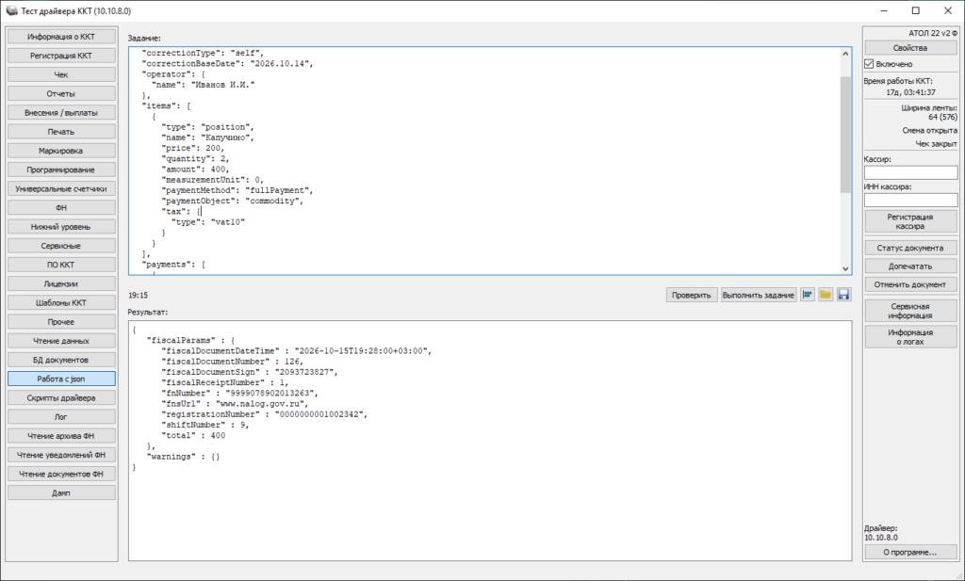Go to the Отчеты section
965x581 pixels.
[x=61, y=94]
